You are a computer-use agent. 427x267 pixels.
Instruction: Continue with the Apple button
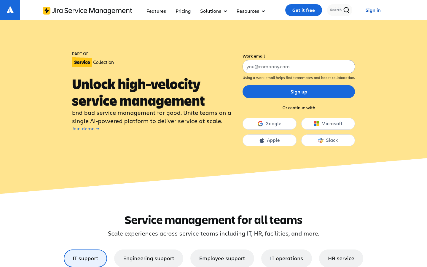tap(269, 140)
